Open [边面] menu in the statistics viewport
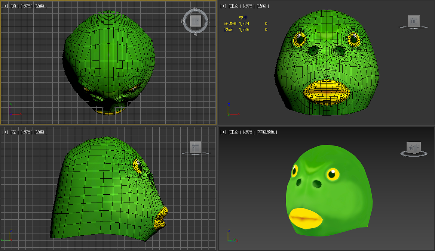Viewport: 435px width, 251px height. 263,6
